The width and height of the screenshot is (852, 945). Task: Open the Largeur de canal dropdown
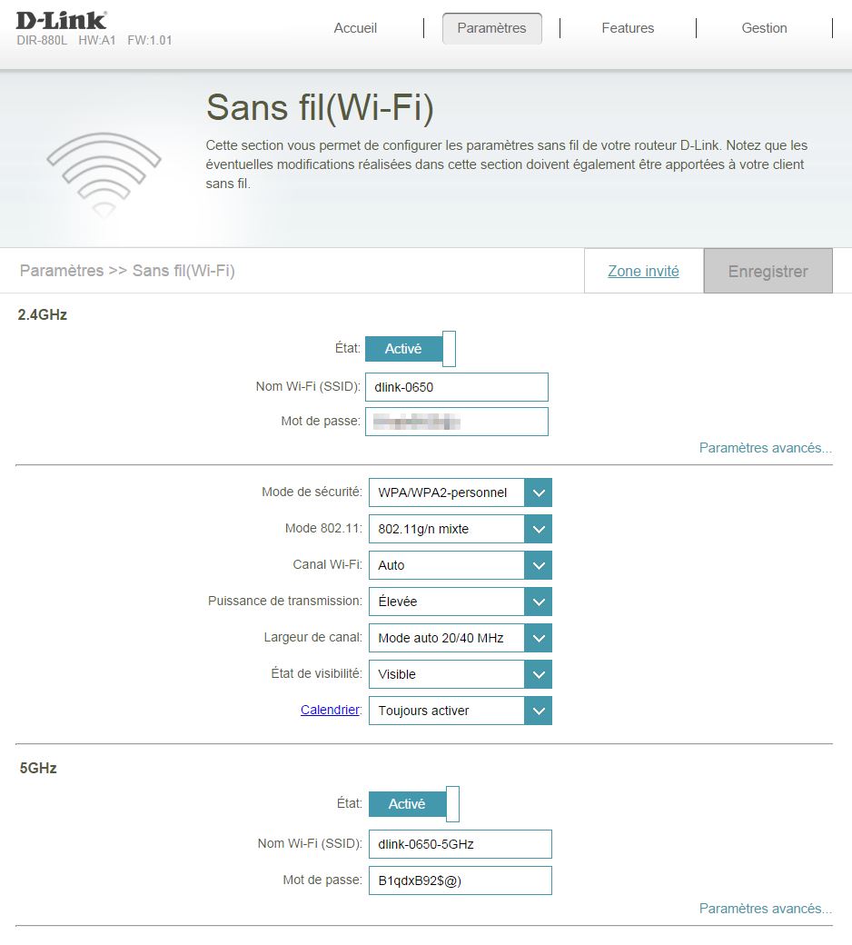coord(460,638)
